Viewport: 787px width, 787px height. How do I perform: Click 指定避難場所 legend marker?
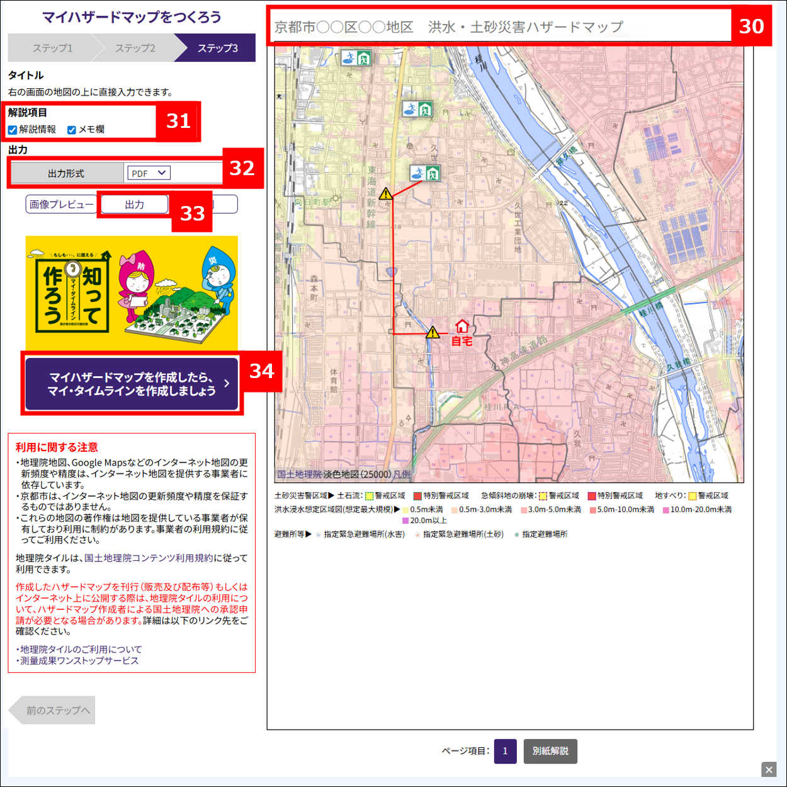[x=517, y=535]
